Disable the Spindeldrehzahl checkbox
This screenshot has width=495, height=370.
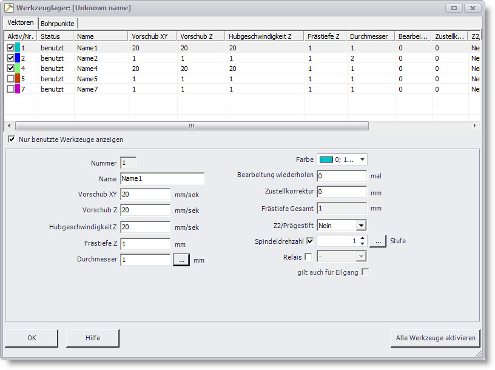pyautogui.click(x=311, y=241)
